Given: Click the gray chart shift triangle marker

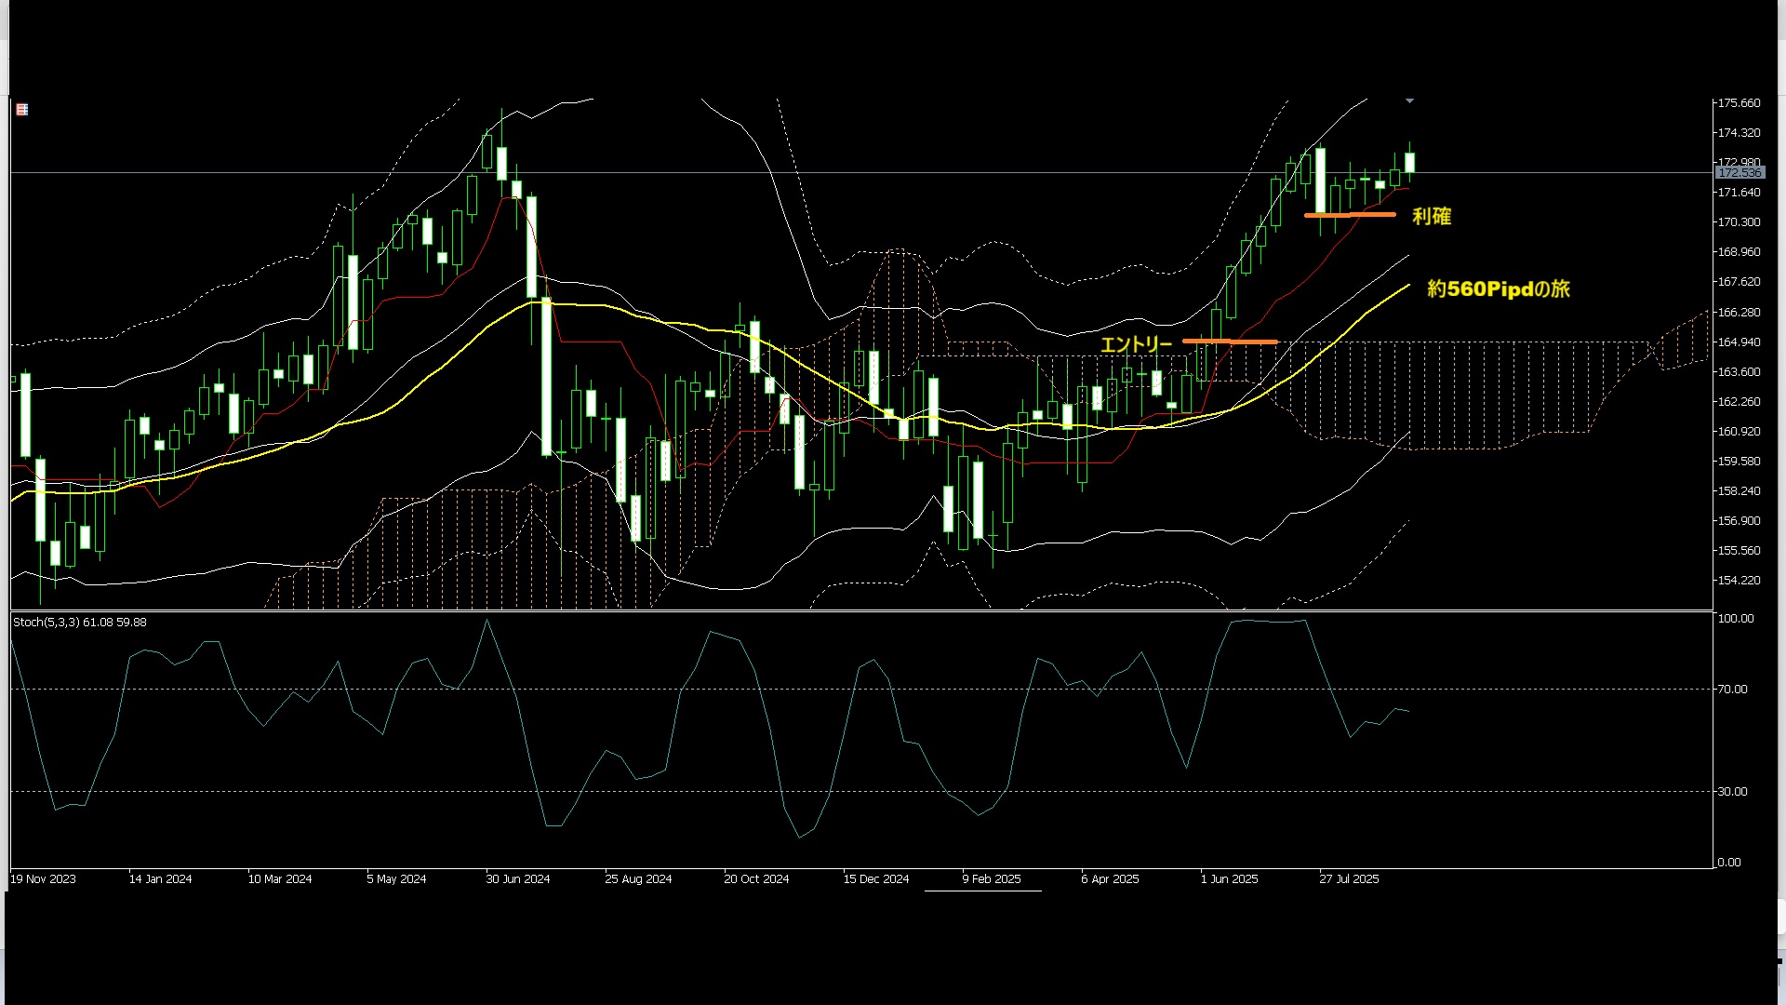Looking at the screenshot, I should (x=1409, y=100).
